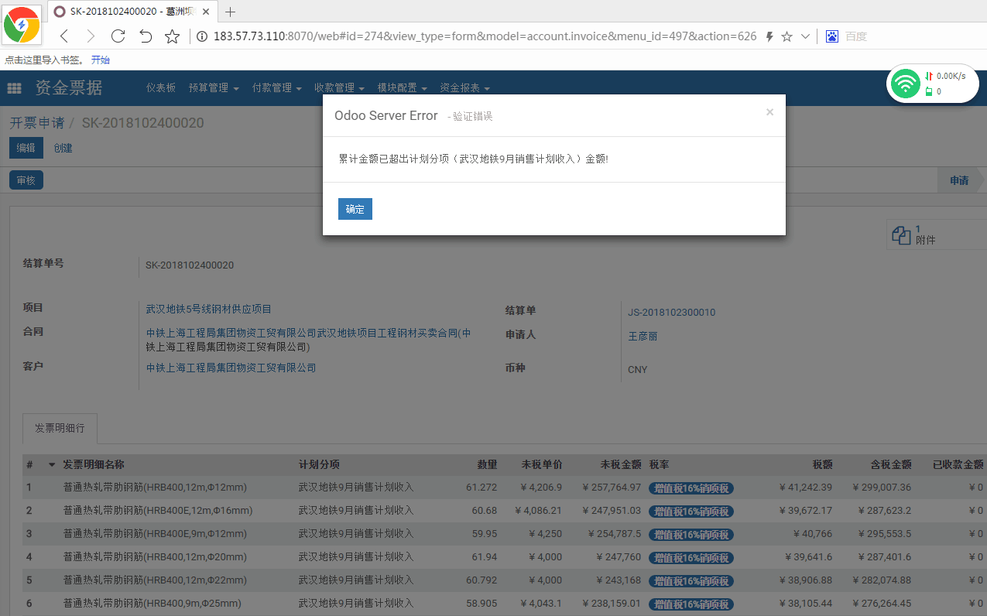Open the 武汉地铁5号线钢材供应项目 link
The width and height of the screenshot is (987, 616).
click(209, 309)
